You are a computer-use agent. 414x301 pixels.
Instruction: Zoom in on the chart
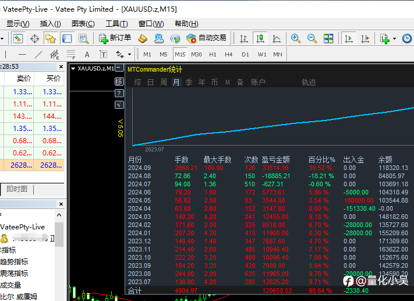coord(295,39)
